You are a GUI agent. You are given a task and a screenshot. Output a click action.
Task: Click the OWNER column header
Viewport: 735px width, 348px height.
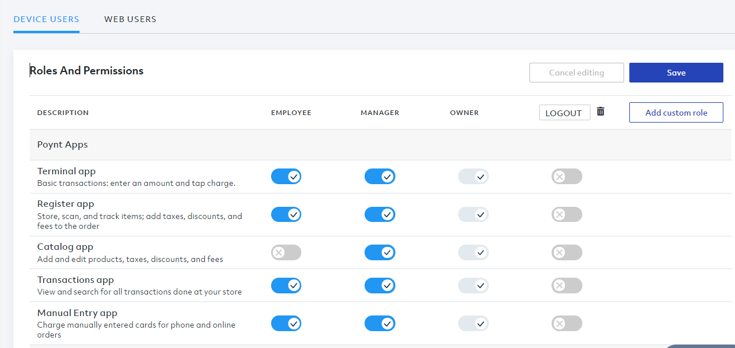pyautogui.click(x=464, y=113)
